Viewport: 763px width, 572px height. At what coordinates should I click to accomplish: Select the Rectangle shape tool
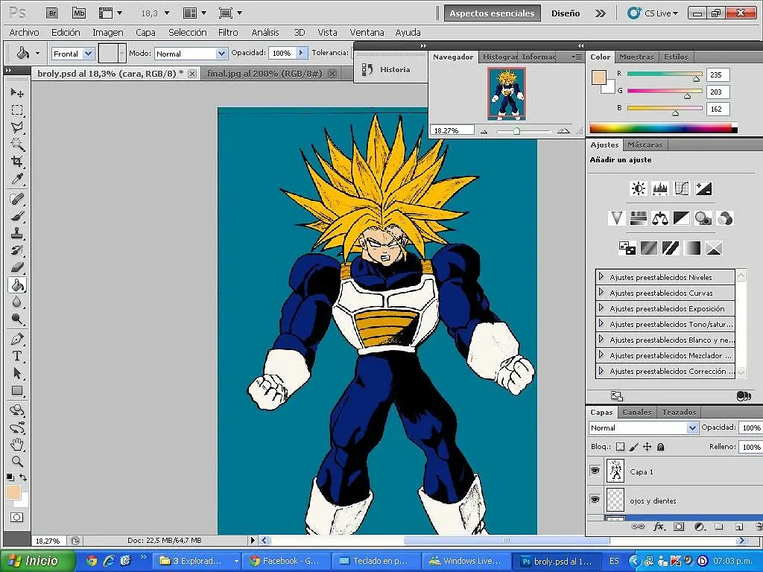tap(17, 390)
